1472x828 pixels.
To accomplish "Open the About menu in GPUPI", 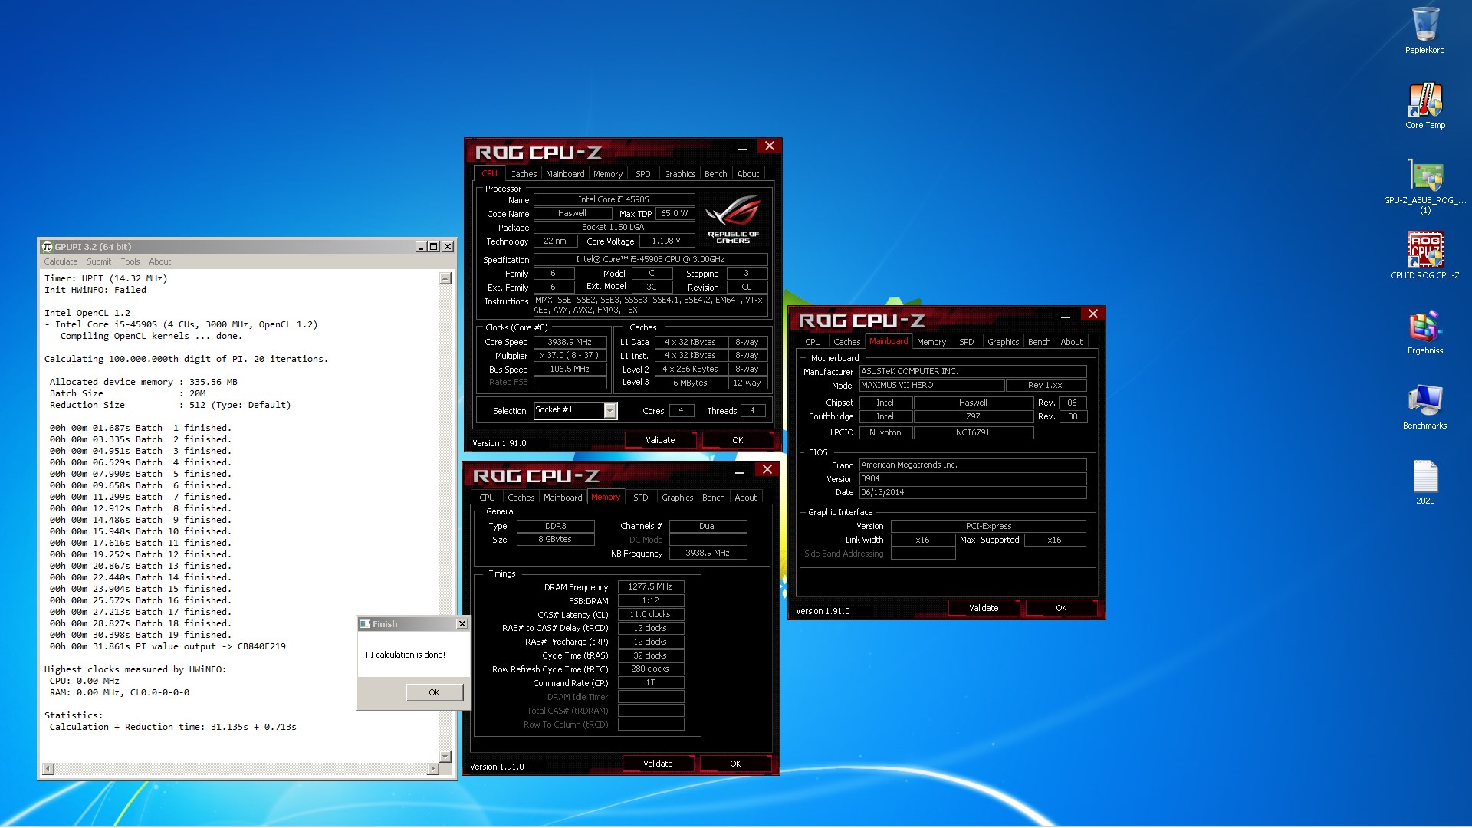I will [160, 261].
